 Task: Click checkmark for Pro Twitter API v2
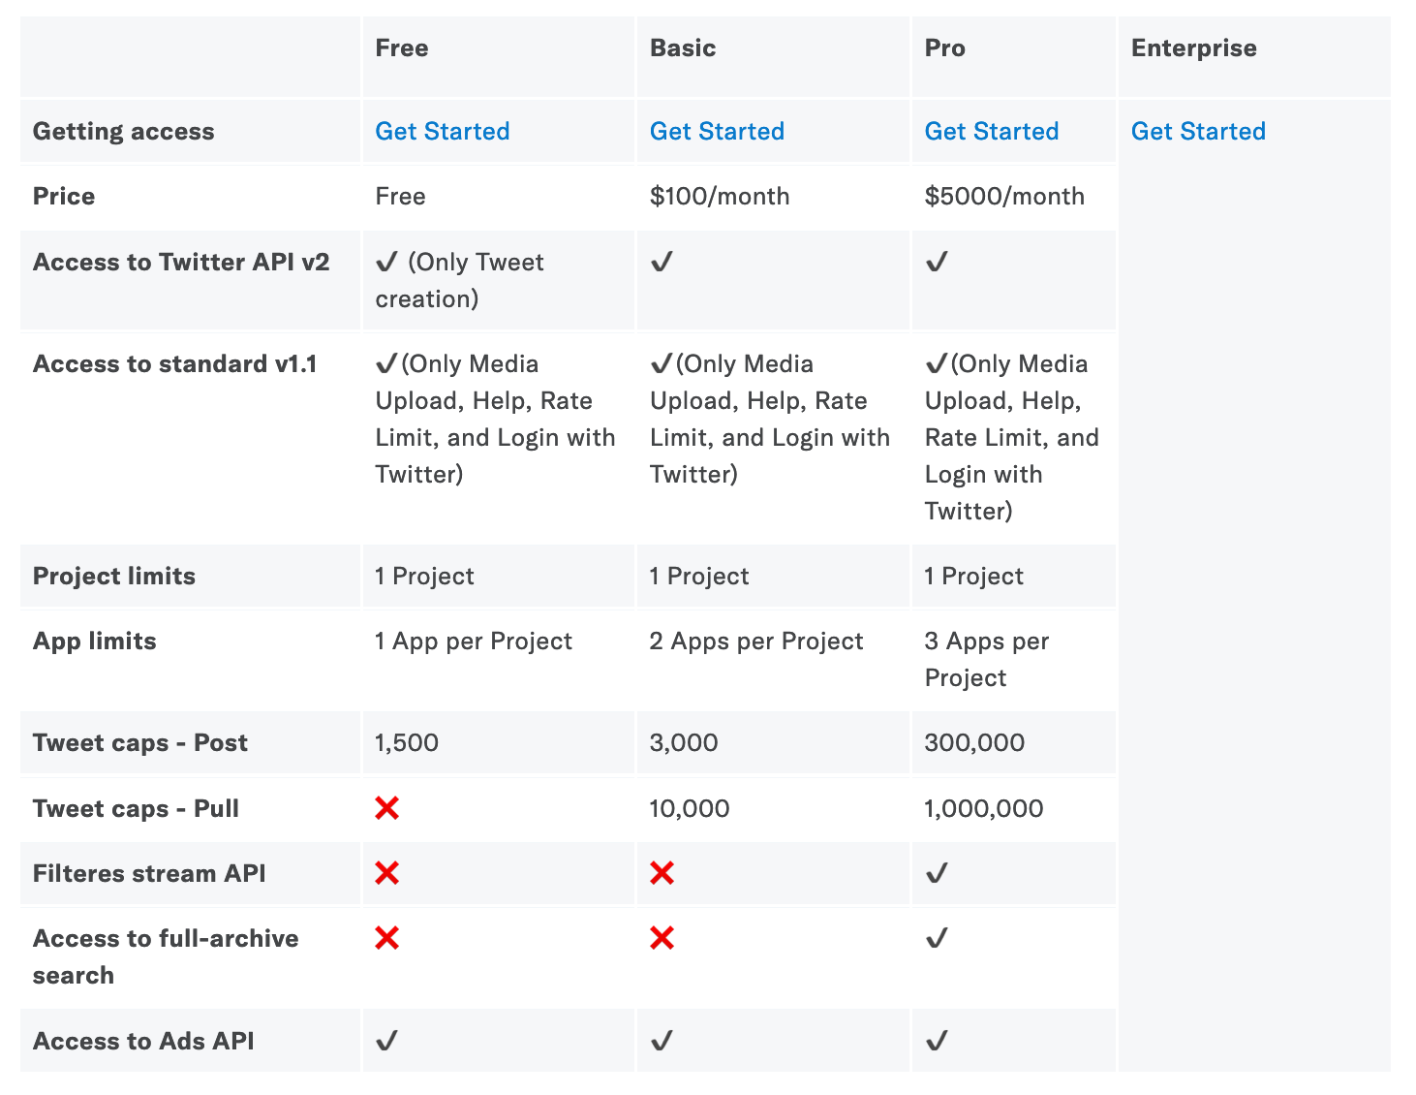point(937,262)
